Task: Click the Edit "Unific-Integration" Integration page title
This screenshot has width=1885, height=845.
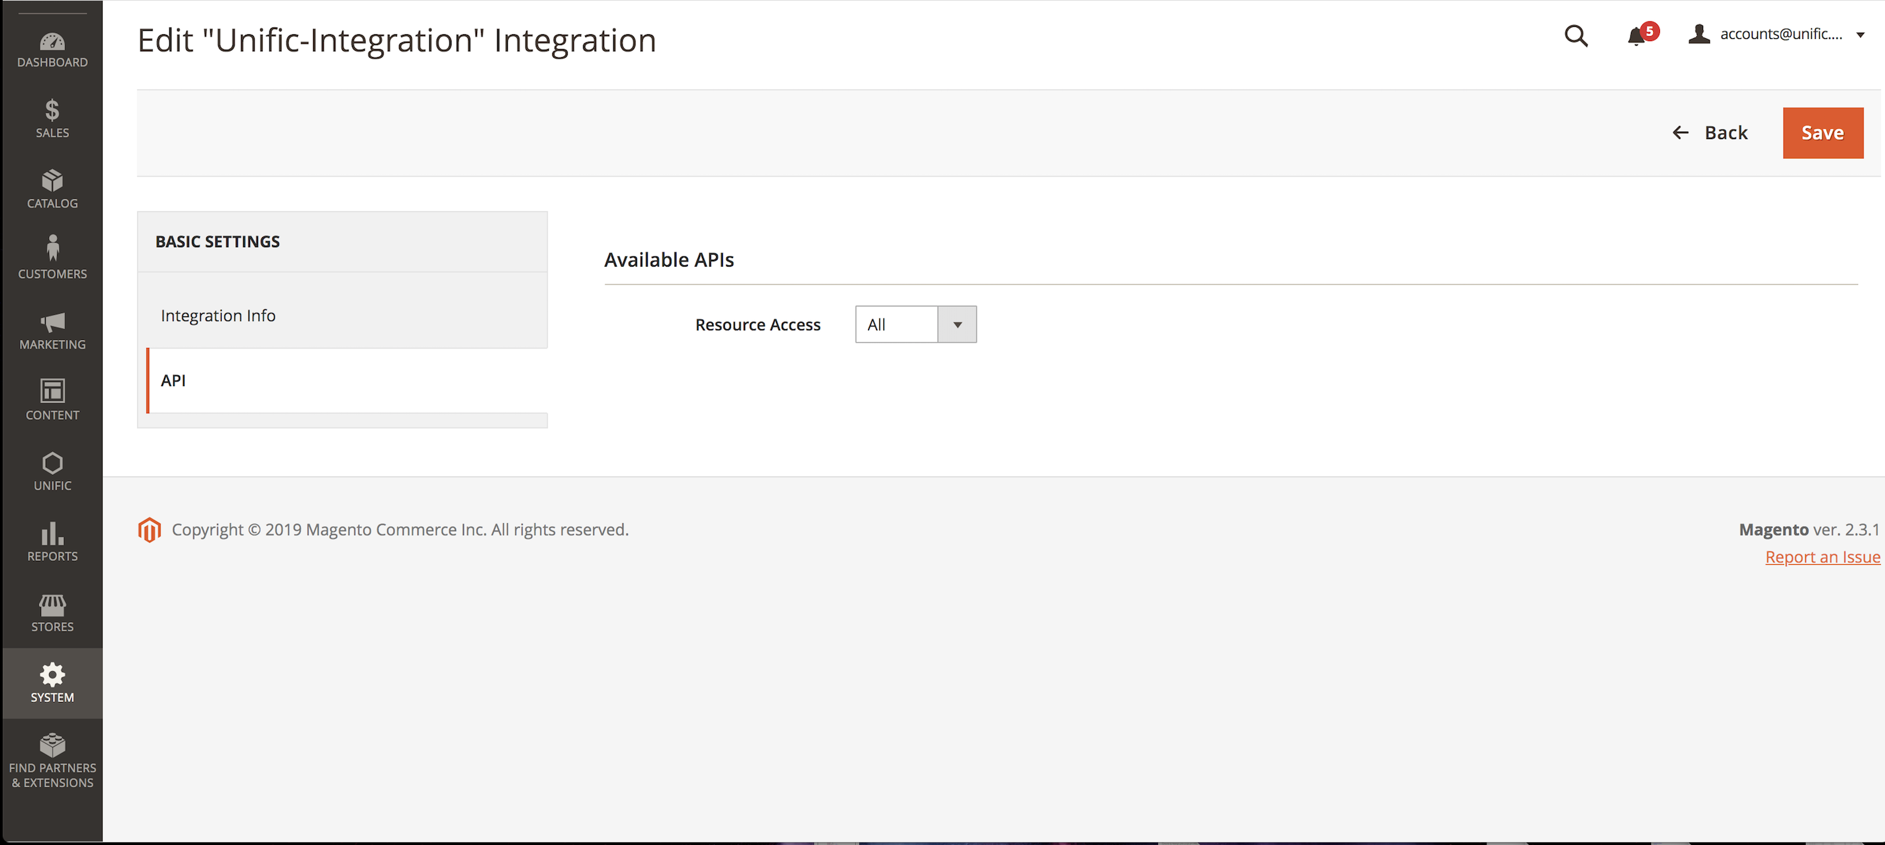Action: (x=396, y=40)
